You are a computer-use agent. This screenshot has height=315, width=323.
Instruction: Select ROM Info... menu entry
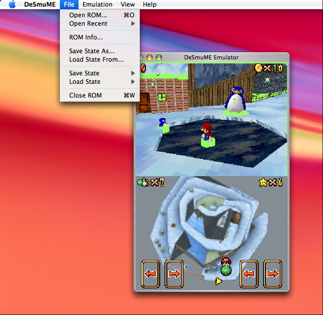[x=100, y=37]
